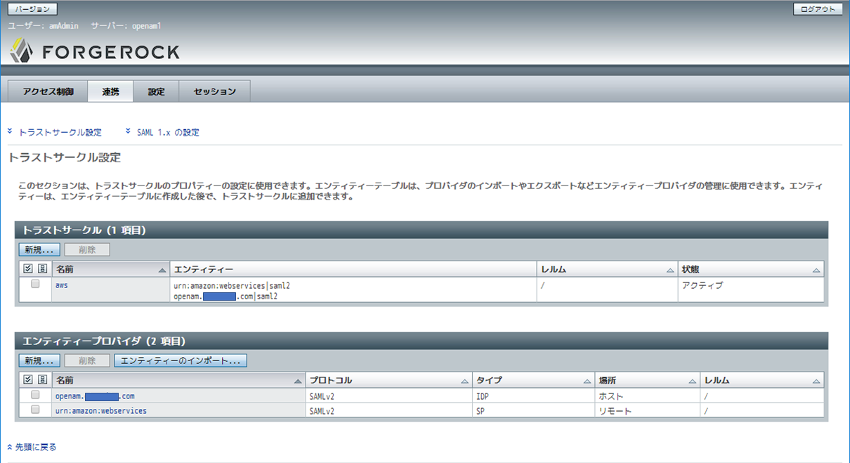Click the select-all icon in トラストサークル table
The image size is (850, 463).
(x=26, y=268)
